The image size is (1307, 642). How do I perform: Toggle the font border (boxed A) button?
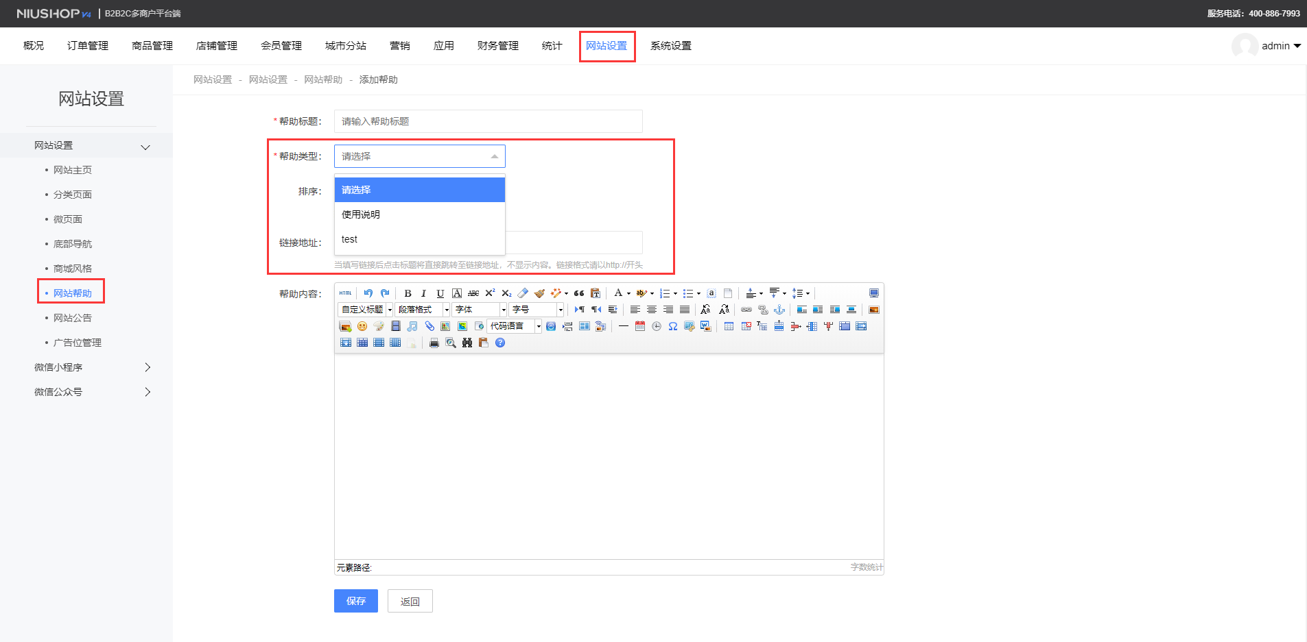tap(457, 293)
